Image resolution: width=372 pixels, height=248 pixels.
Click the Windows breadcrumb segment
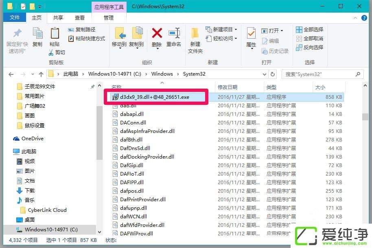coord(162,74)
